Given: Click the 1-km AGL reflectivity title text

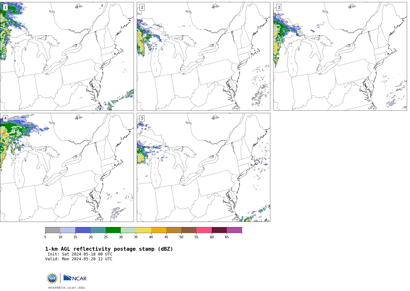Looking at the screenshot, I should (109, 249).
